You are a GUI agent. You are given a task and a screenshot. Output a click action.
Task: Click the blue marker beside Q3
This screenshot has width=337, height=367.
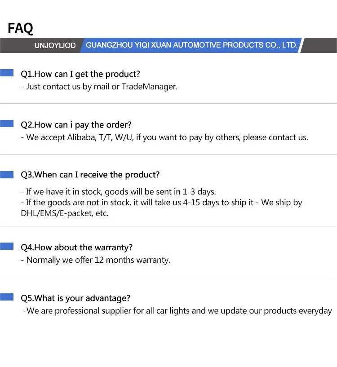point(7,174)
